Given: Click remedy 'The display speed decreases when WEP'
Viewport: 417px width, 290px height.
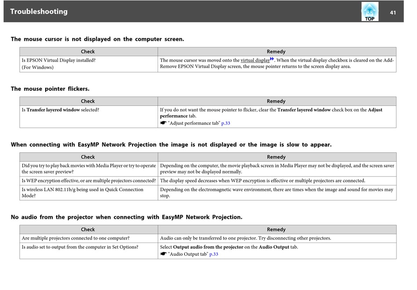Looking at the screenshot, I should click(277, 181).
